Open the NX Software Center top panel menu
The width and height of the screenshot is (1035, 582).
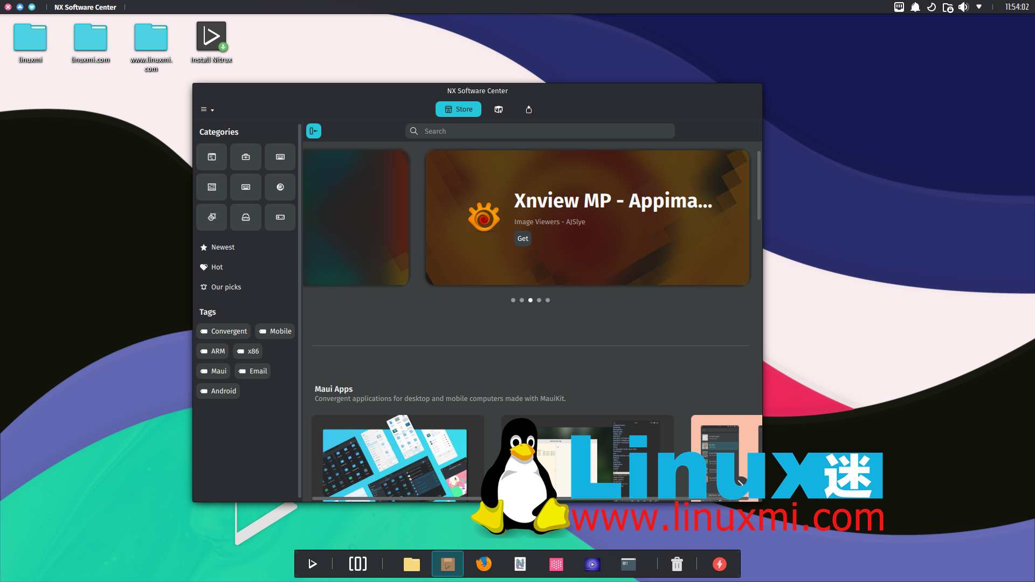tap(85, 7)
